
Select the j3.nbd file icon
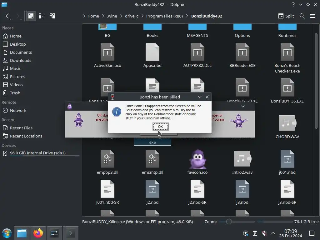(242, 189)
